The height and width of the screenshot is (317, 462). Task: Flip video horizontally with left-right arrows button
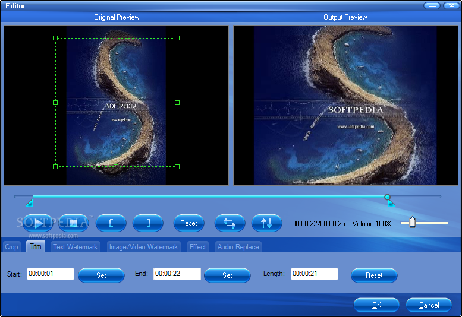(x=230, y=223)
